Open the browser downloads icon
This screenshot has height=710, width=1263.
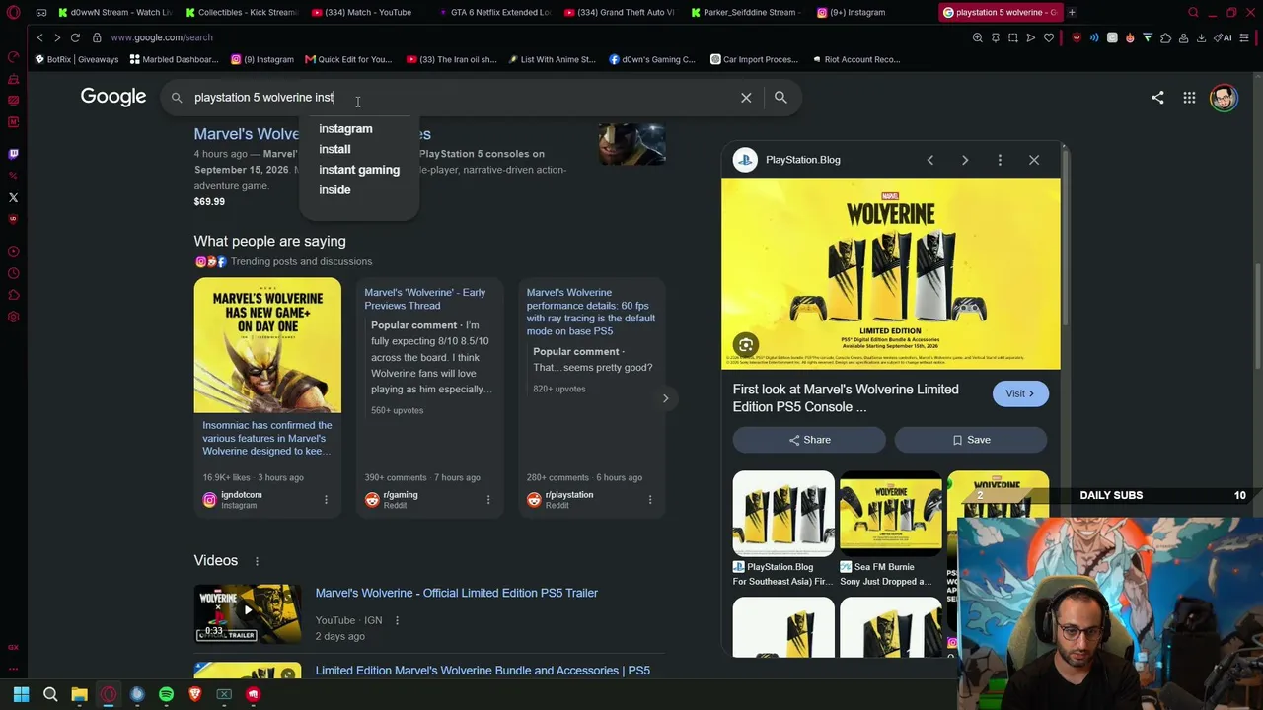click(x=1201, y=37)
